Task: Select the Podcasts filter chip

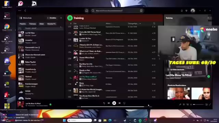Action: coord(33,24)
